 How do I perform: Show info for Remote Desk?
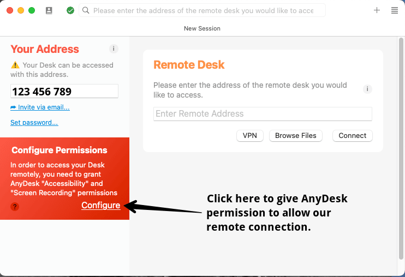(x=367, y=89)
